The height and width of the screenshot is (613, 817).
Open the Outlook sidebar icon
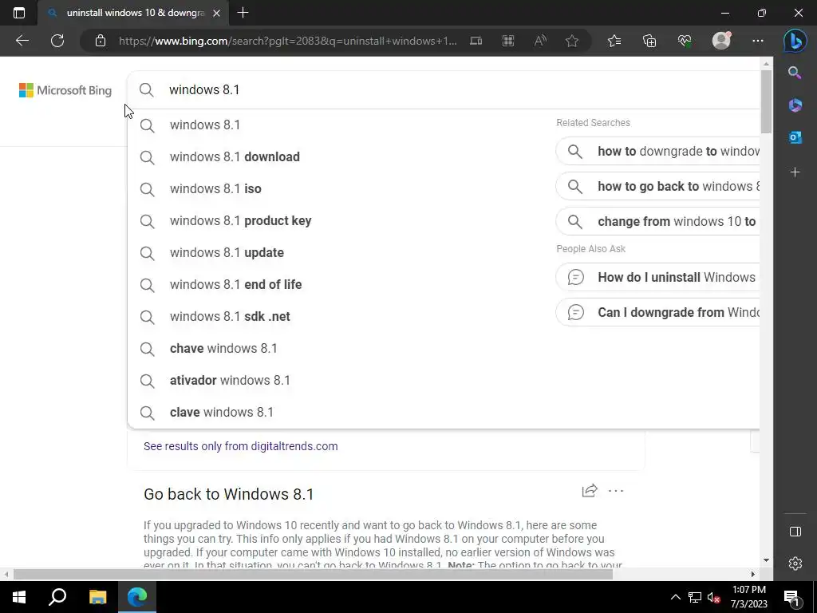(795, 137)
